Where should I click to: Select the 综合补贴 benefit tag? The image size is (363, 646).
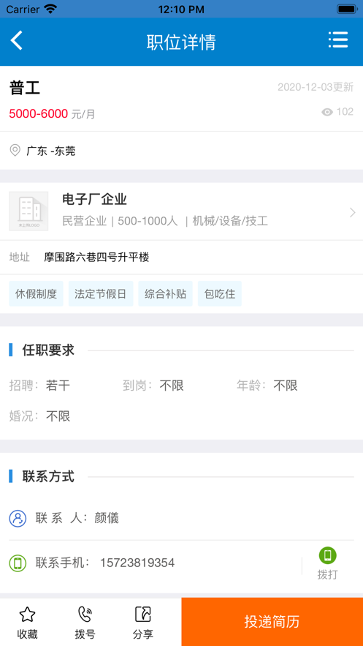(165, 294)
